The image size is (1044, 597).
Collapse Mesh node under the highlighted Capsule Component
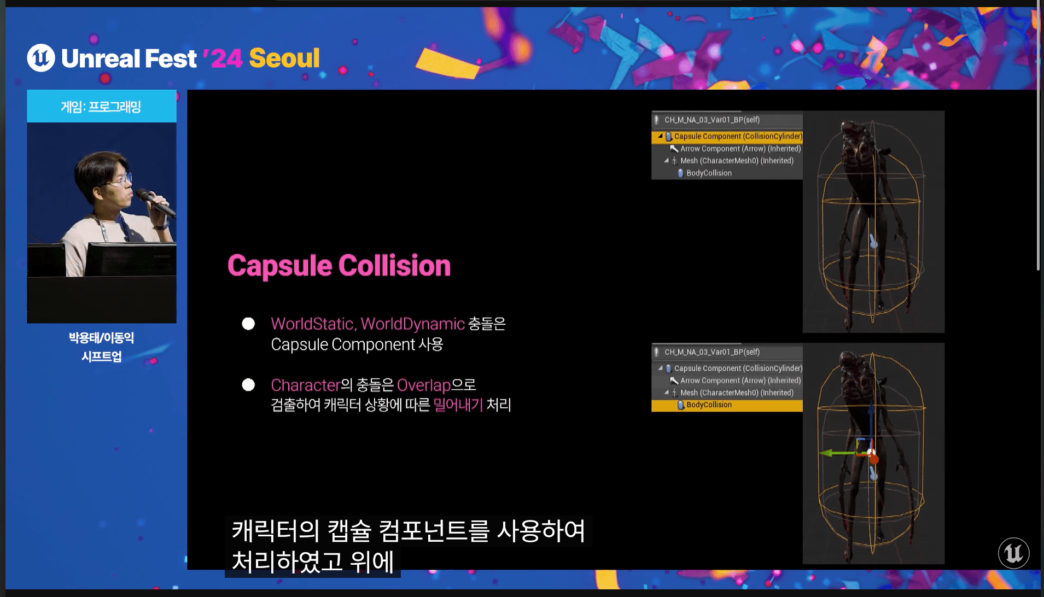click(666, 161)
